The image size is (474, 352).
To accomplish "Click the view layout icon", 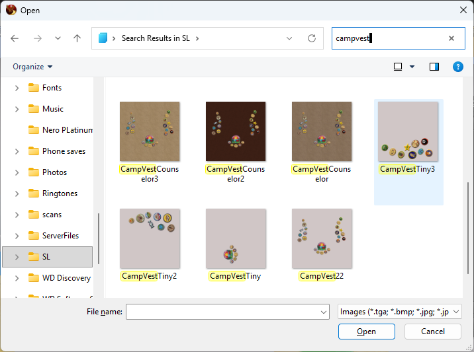I will click(x=398, y=67).
